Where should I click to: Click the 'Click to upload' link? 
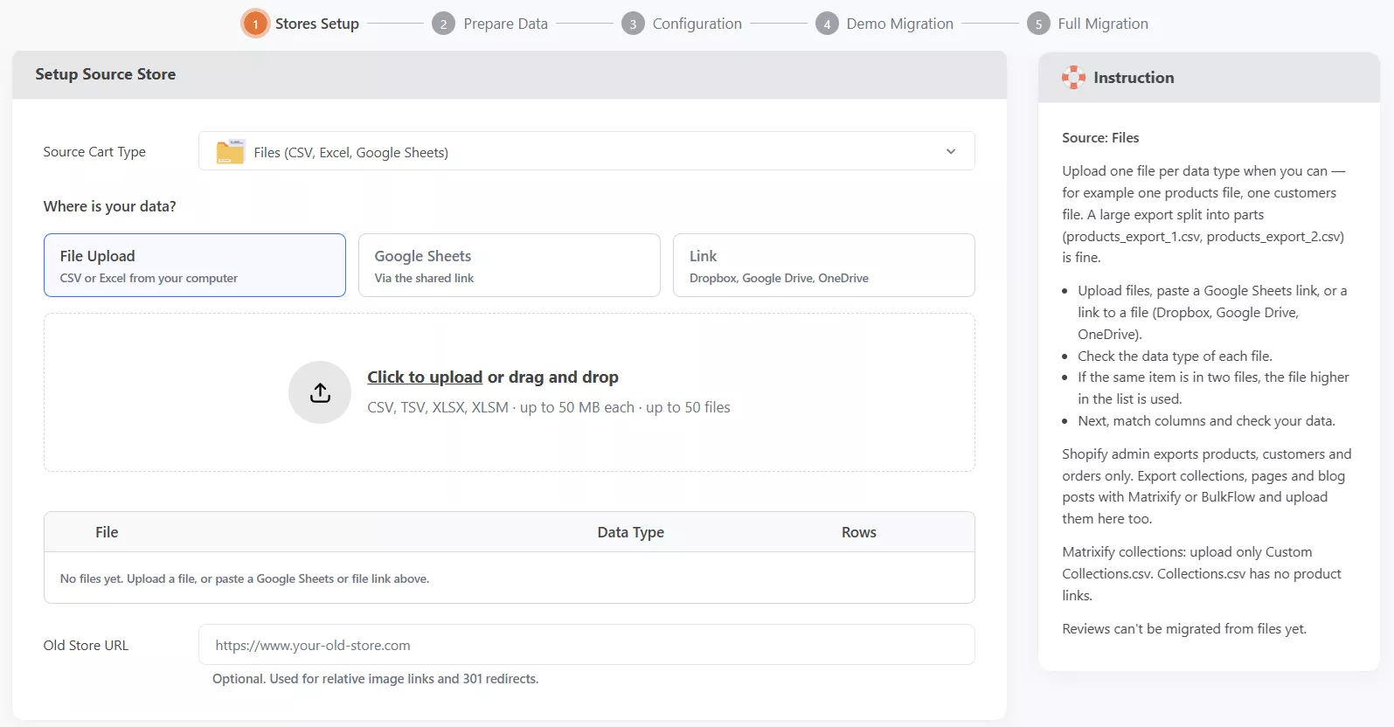[425, 377]
